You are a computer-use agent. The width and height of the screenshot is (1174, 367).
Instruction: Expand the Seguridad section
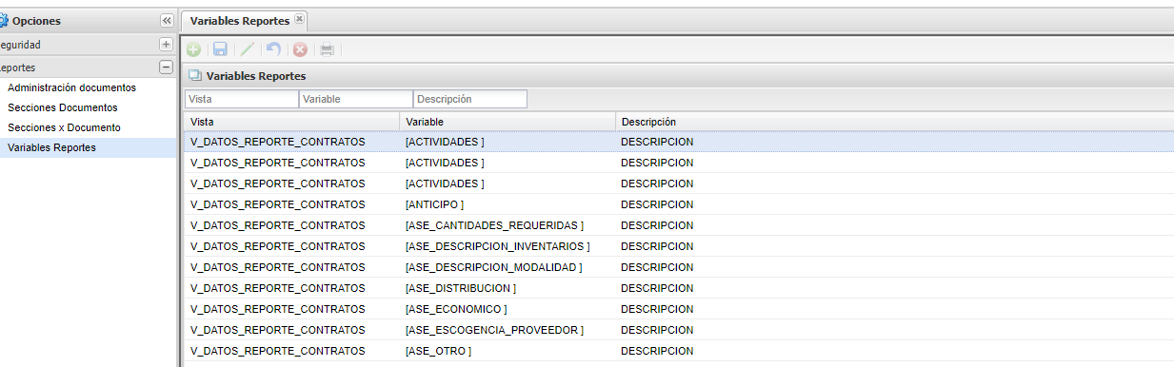[x=166, y=44]
